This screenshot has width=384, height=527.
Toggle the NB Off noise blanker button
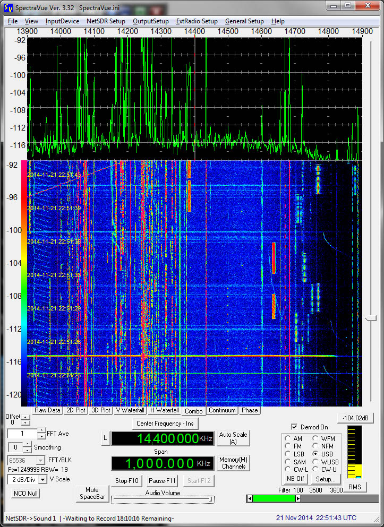point(295,479)
